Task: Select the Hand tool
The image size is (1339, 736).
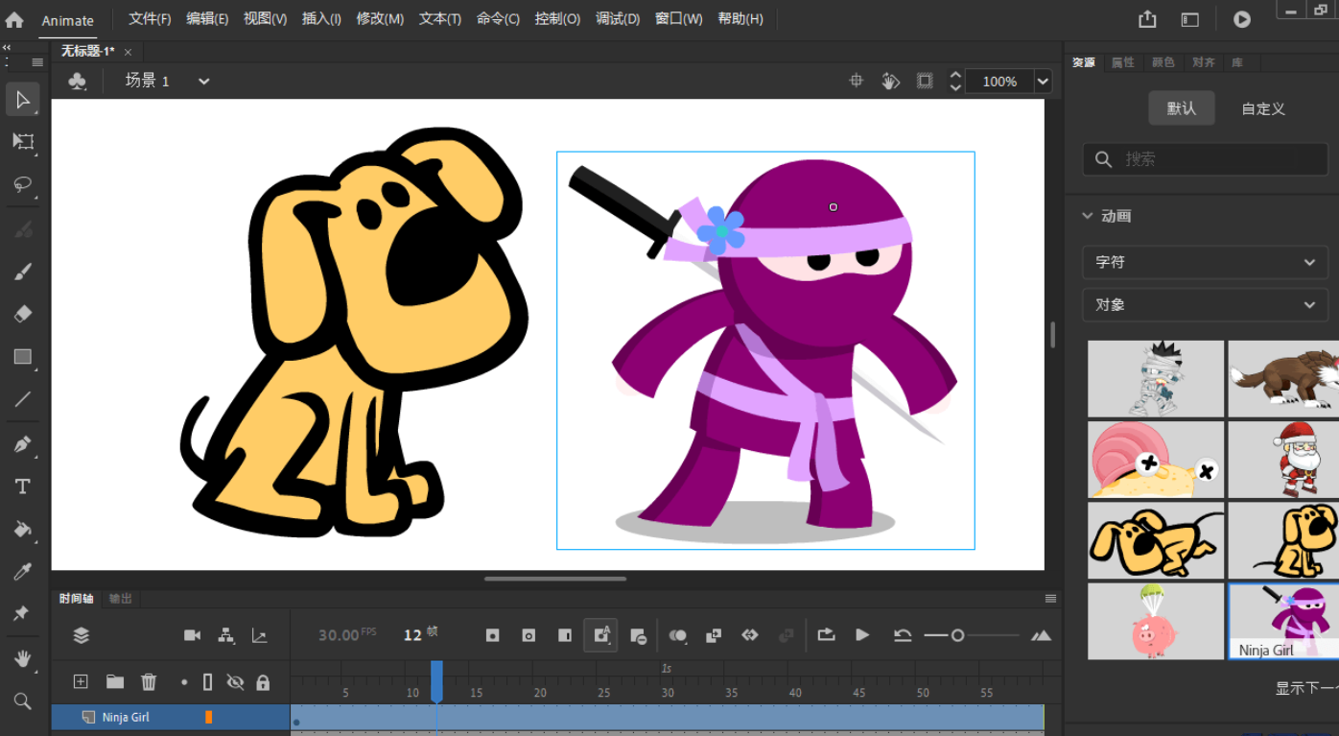Action: point(23,658)
